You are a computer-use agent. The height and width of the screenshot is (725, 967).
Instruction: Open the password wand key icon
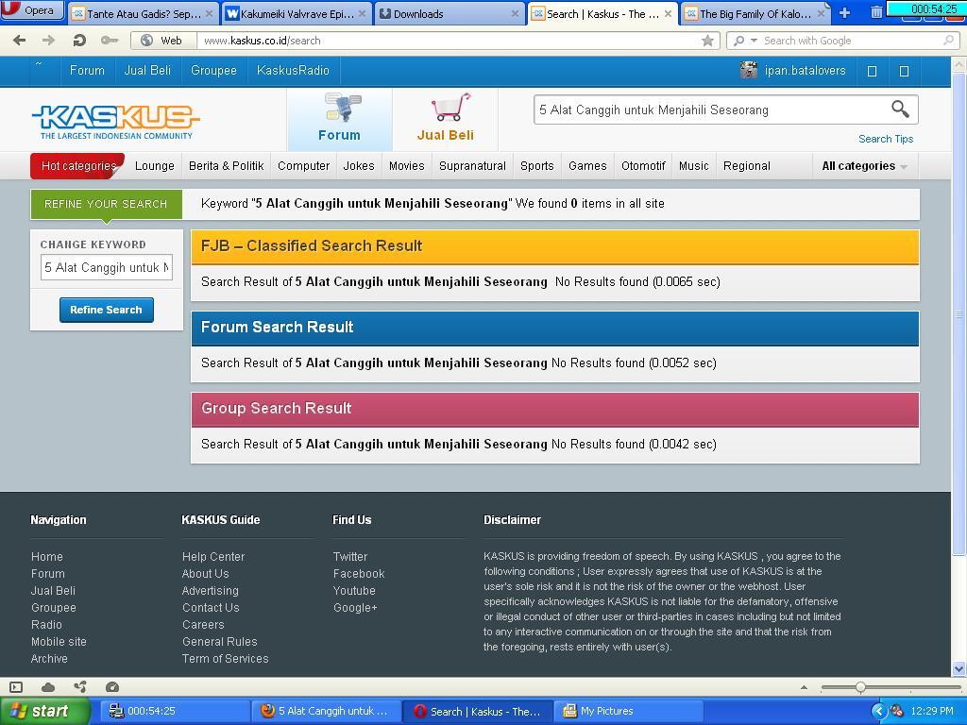pyautogui.click(x=110, y=41)
